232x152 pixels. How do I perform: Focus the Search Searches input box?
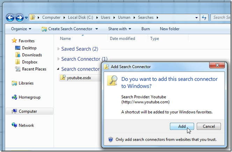[221, 17]
